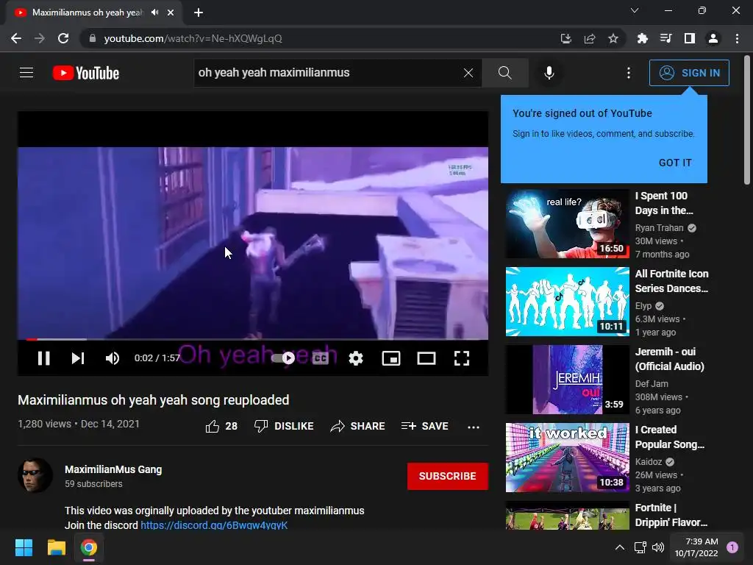Share this page from address bar
753x565 pixels.
pos(590,38)
